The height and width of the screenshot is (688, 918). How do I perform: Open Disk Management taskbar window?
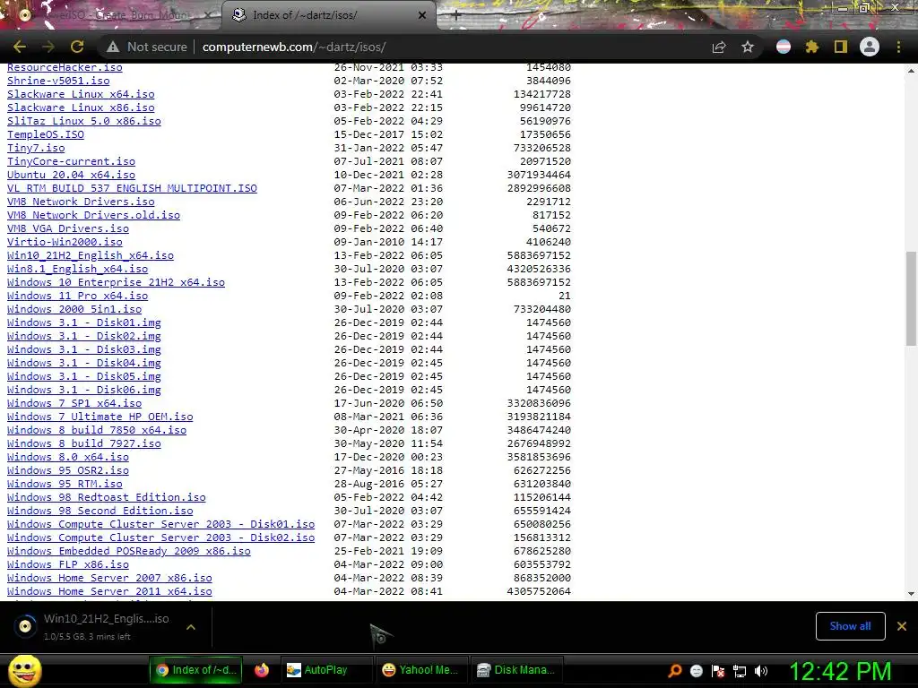pos(517,670)
